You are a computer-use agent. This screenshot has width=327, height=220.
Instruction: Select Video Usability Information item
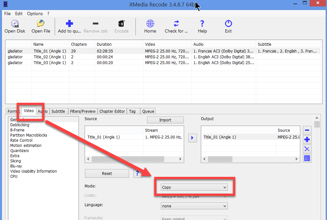click(33, 171)
